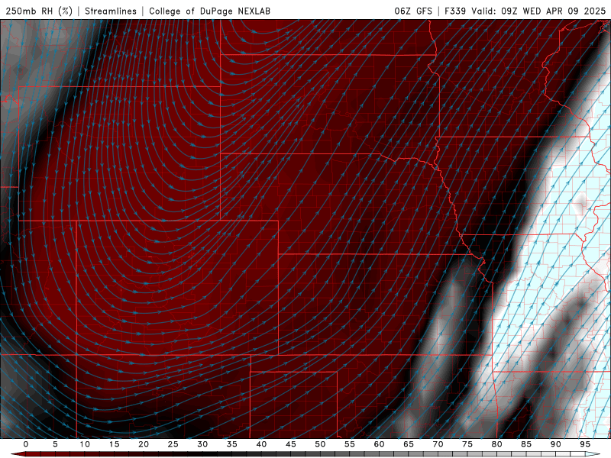Select the "35" label on color scale
The width and height of the screenshot is (611, 458).
232,444
